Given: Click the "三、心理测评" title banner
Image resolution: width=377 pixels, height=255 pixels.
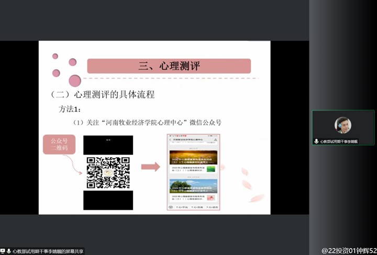Looking at the screenshot, I should [x=169, y=66].
